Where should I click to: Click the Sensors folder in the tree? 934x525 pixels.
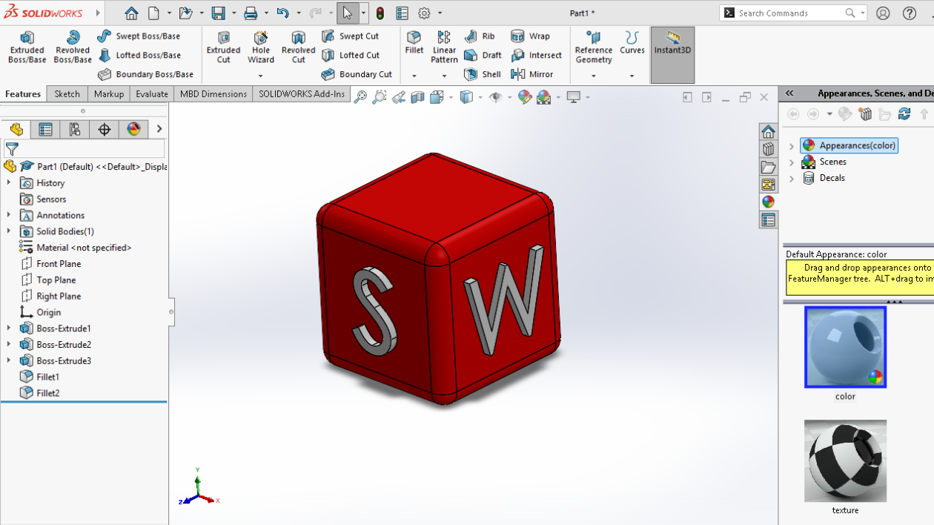43,199
